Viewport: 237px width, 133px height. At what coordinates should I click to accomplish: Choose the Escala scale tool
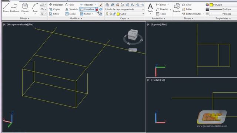click(70, 14)
